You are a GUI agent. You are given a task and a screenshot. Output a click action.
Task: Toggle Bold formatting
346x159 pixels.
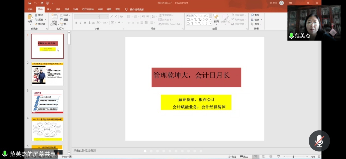point(76,23)
